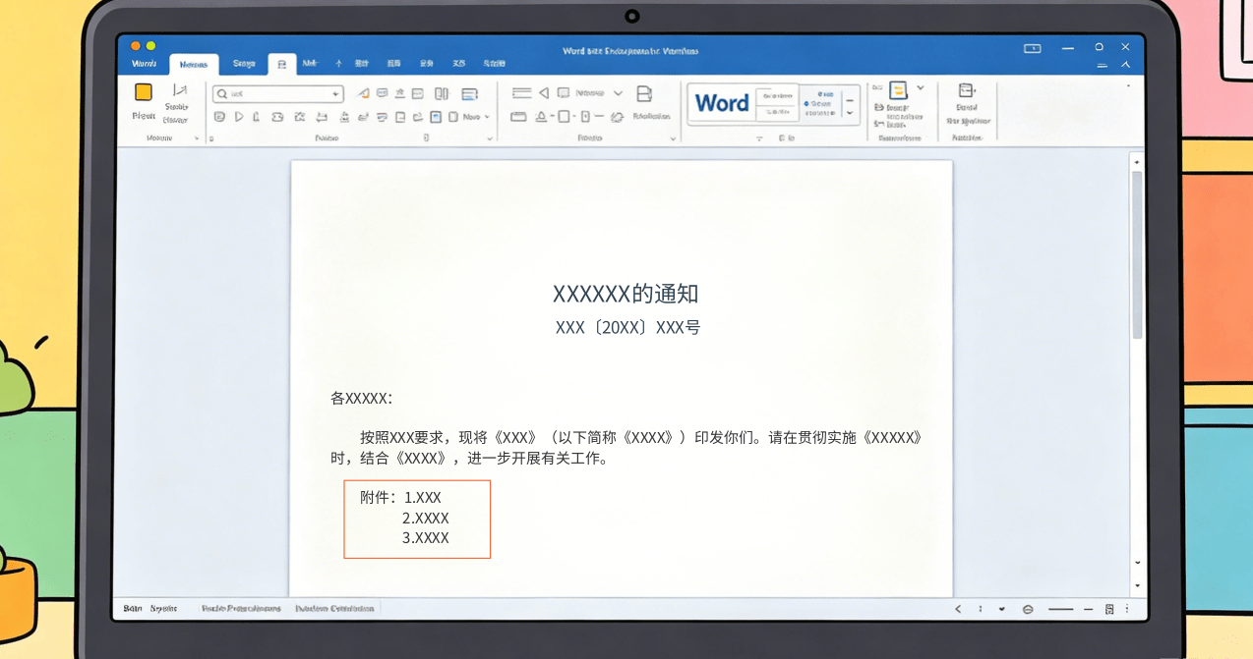Click the document icon in rightmost ribbon group
Image resolution: width=1253 pixels, height=659 pixels.
(x=966, y=90)
